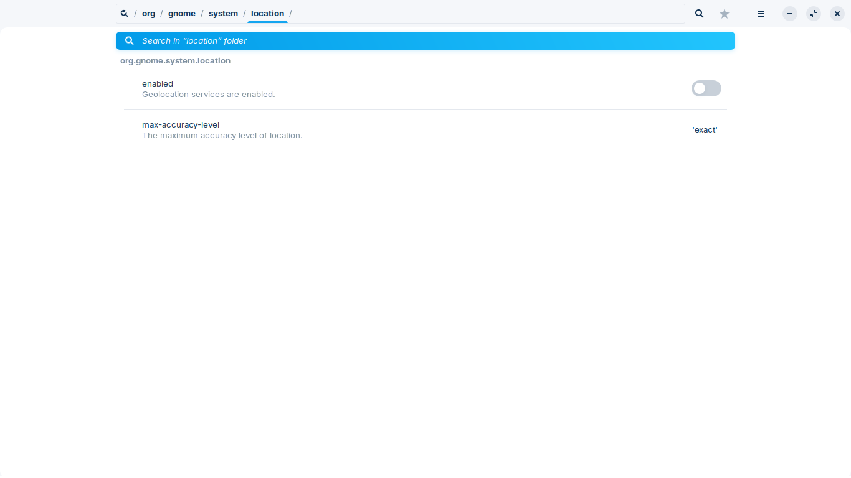Open the enabled key name
851x478 pixels.
[158, 84]
